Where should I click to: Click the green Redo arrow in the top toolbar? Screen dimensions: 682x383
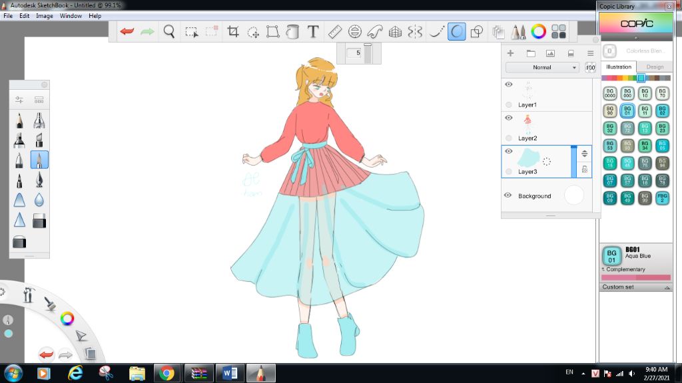(x=147, y=31)
